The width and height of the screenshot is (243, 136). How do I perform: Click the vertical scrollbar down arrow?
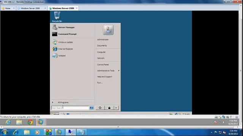point(241,124)
